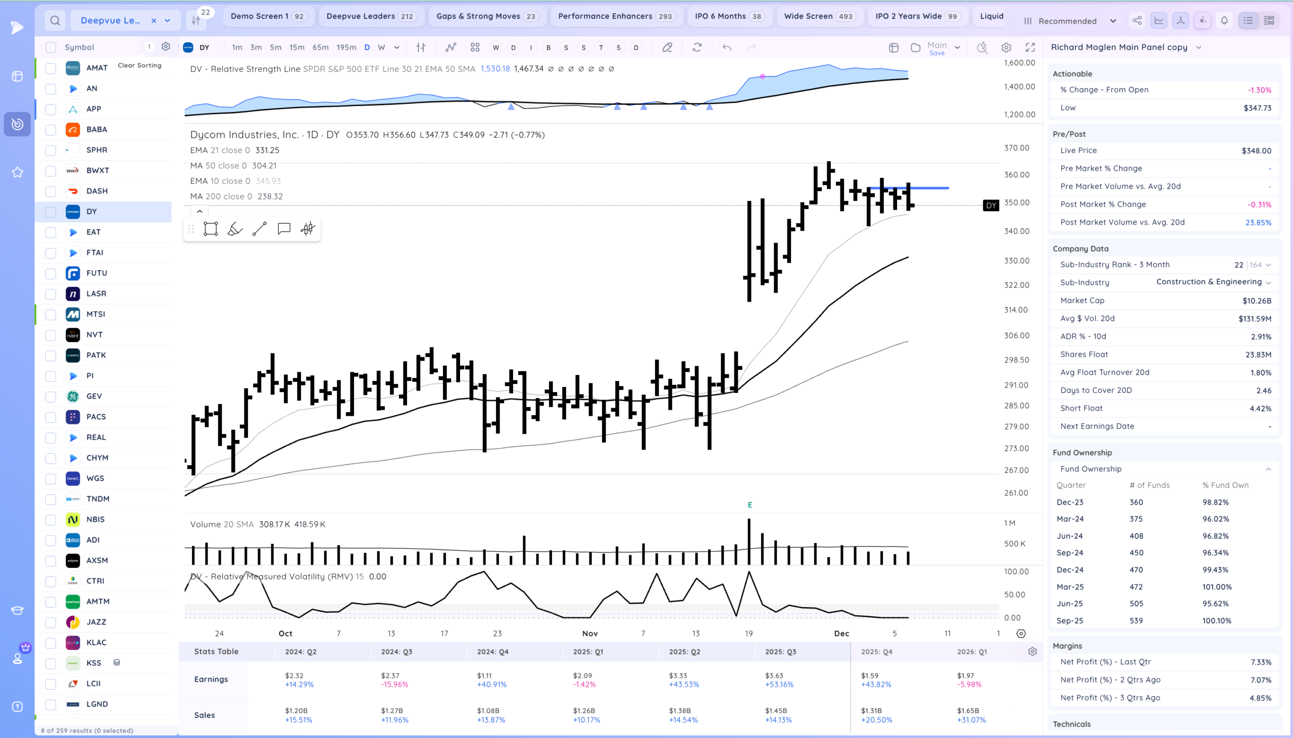The image size is (1293, 738).
Task: Select the rectangle drawing tool
Action: pyautogui.click(x=211, y=229)
